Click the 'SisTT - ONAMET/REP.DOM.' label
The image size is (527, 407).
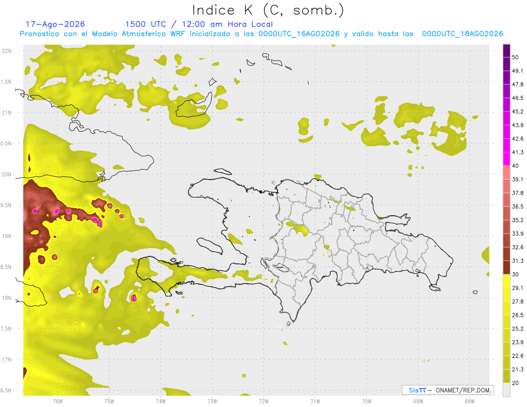(x=448, y=390)
